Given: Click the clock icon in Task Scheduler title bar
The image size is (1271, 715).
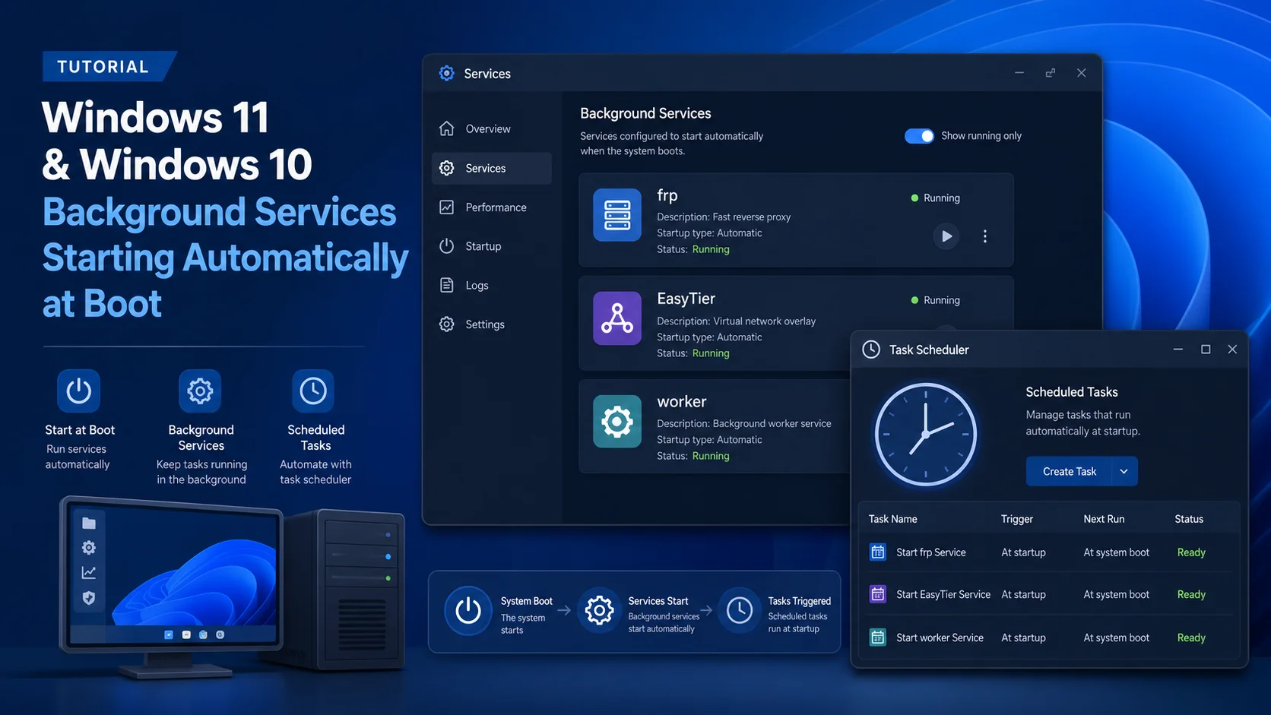Looking at the screenshot, I should (x=871, y=350).
